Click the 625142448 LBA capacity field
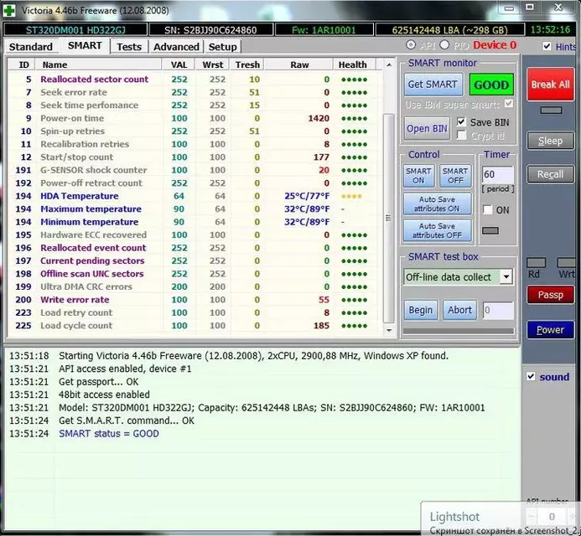 pyautogui.click(x=450, y=29)
